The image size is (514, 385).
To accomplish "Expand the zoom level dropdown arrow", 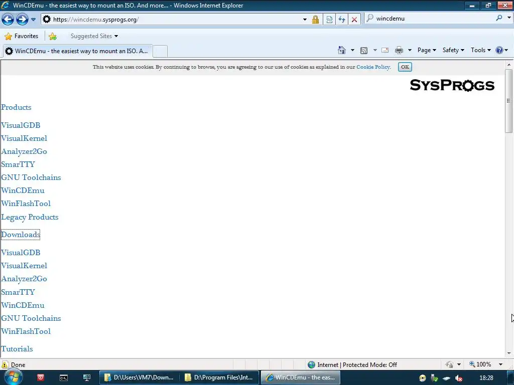I will click(500, 364).
